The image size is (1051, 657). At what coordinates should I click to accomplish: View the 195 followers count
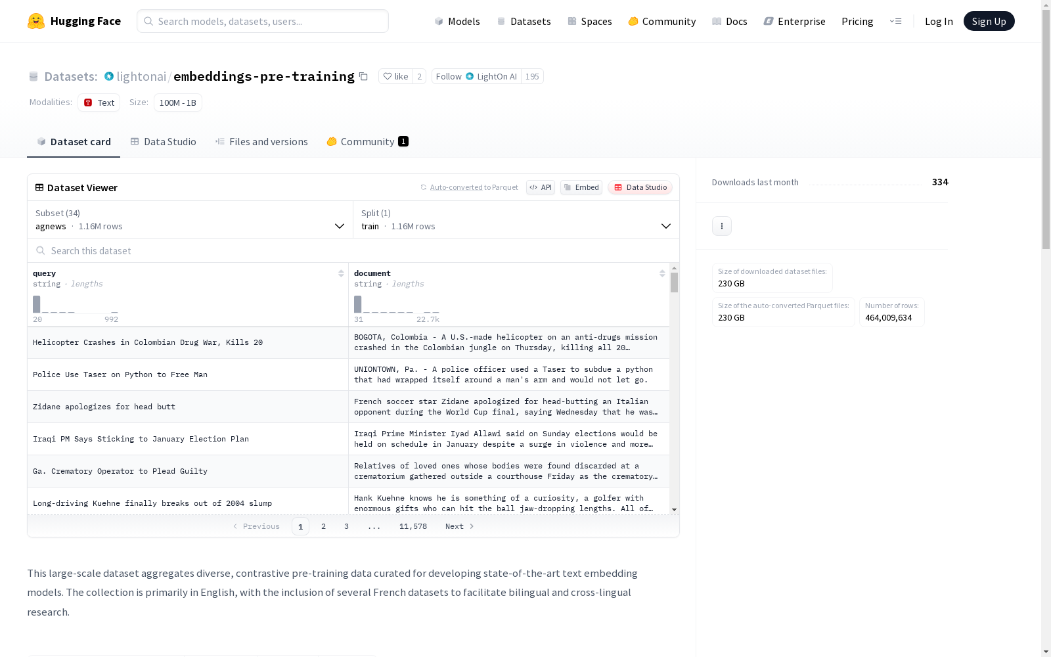click(x=532, y=76)
